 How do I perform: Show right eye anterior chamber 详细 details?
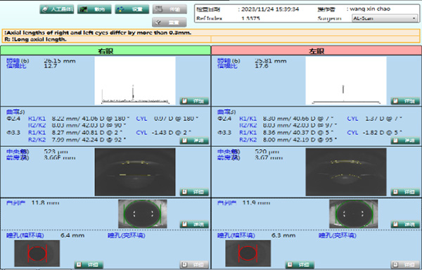click(194, 192)
